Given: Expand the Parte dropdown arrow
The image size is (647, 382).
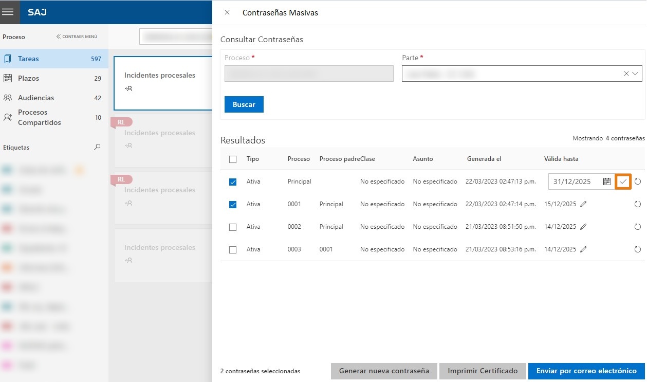Looking at the screenshot, I should click(636, 74).
